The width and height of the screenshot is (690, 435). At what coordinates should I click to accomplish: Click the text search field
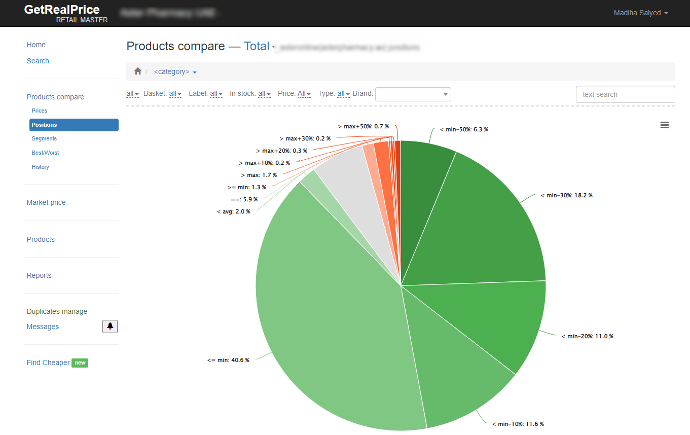(x=625, y=94)
